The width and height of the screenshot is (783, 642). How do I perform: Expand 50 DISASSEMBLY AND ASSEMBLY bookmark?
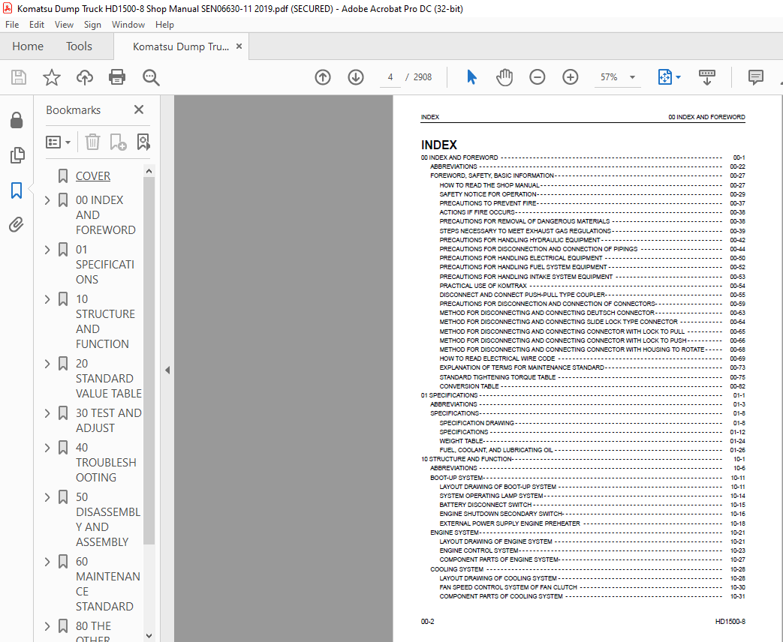point(47,497)
